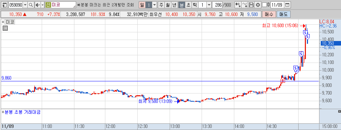341x130 pixels.
Task: Expand the speaker options dropdown arrow
Action: coord(43,5)
